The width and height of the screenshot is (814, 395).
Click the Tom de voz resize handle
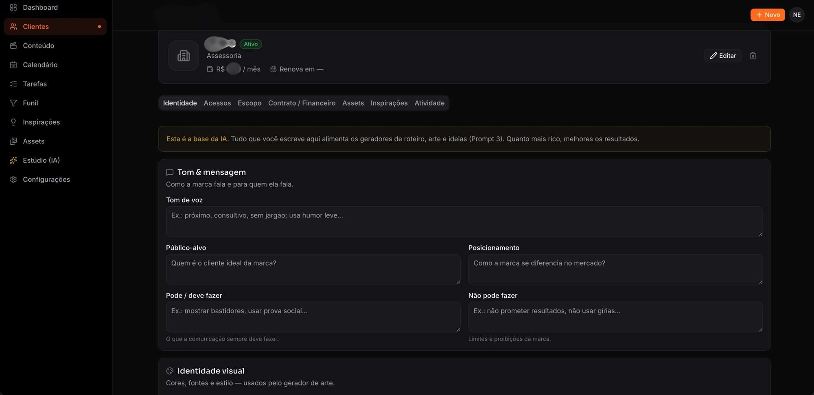pyautogui.click(x=760, y=234)
